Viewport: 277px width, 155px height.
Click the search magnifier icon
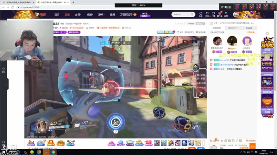pyautogui.click(x=192, y=15)
